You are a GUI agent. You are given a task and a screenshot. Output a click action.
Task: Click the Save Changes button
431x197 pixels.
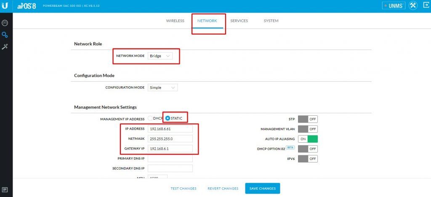pyautogui.click(x=262, y=188)
